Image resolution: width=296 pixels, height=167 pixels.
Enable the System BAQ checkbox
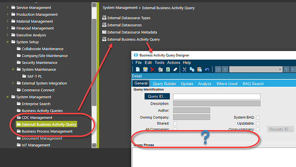258,117
